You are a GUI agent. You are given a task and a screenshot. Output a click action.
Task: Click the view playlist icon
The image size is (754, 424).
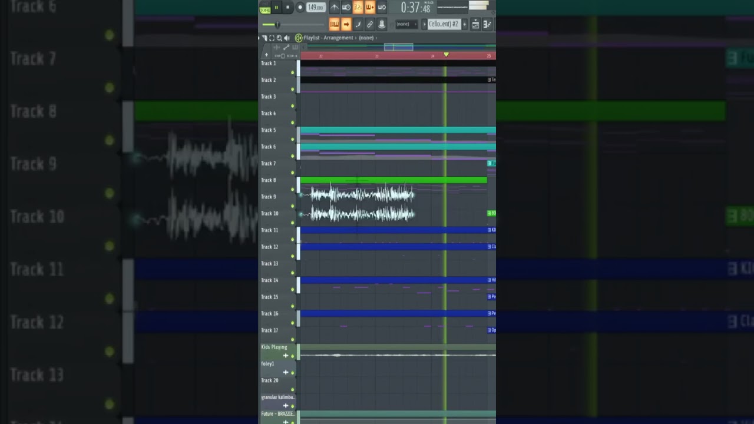[475, 24]
